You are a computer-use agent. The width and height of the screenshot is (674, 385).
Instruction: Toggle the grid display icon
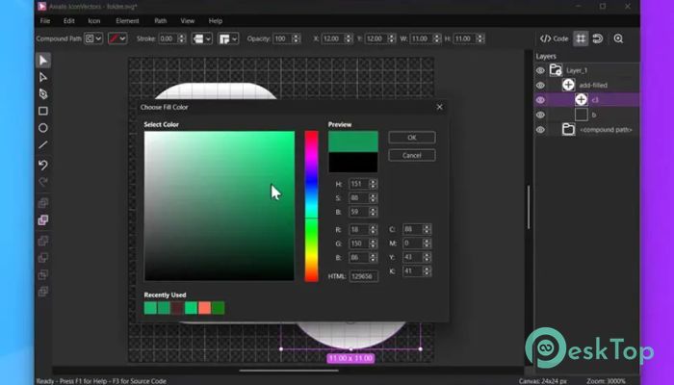[x=581, y=38]
